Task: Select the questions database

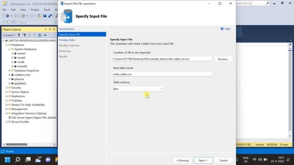Action: pyautogui.click(x=20, y=83)
